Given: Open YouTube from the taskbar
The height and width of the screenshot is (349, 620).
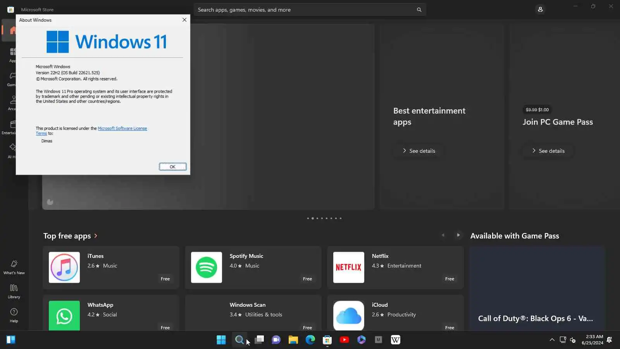Looking at the screenshot, I should [344, 340].
